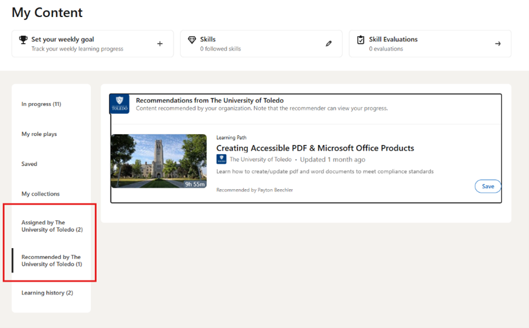Click 'Skills' card title
This screenshot has height=328, width=529.
208,39
